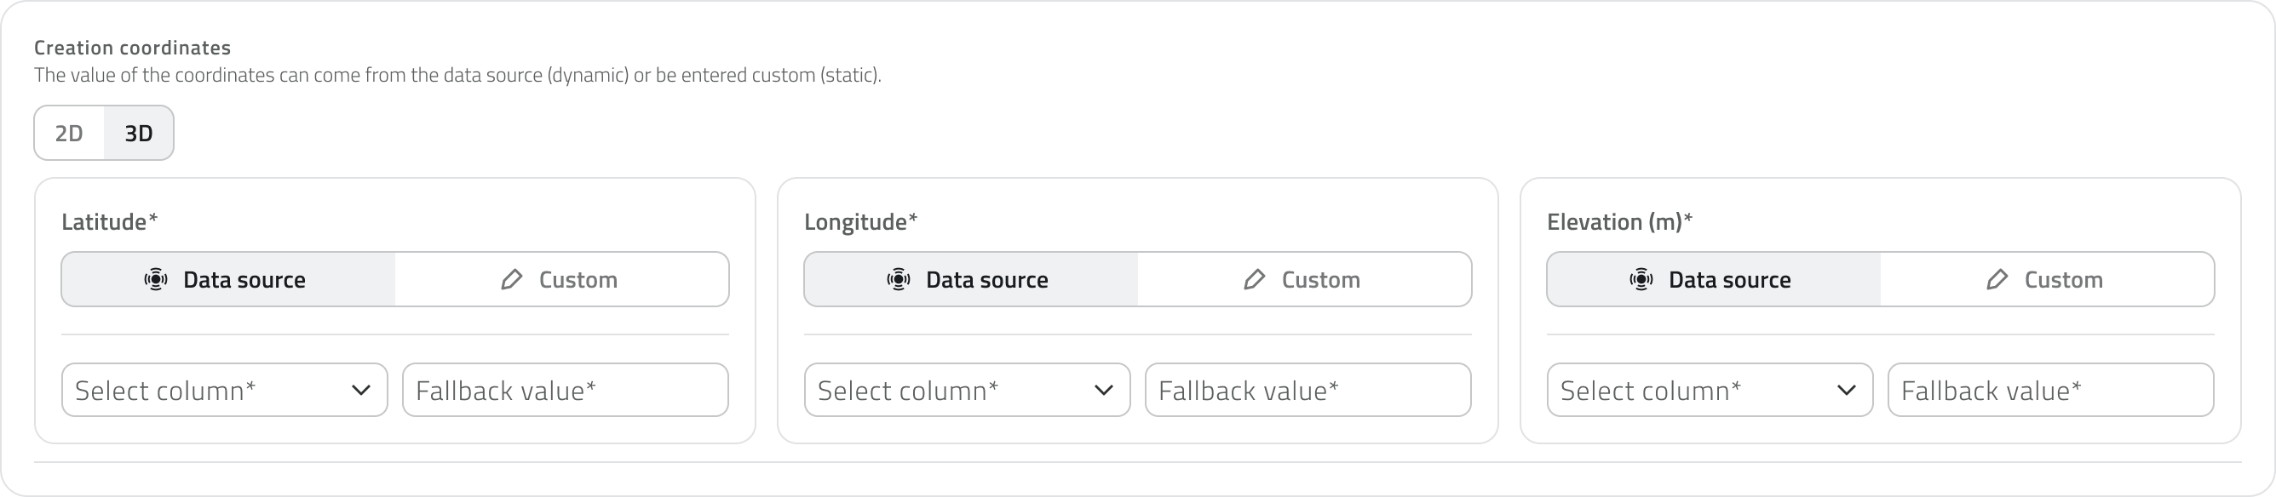Click the Elevation Custom pencil icon
2276x497 pixels.
[x=1997, y=280]
